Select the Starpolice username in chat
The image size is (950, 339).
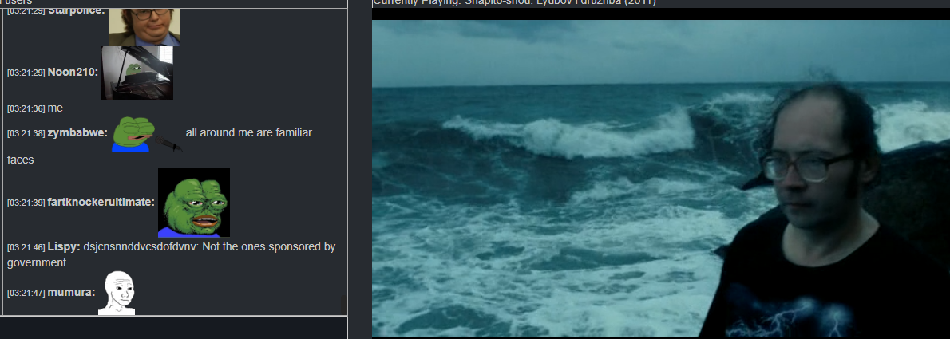tap(76, 11)
